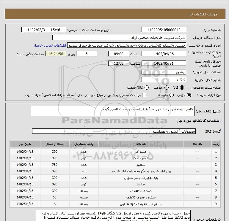Click the buyer notes text box
This screenshot has width=229, height=221.
(x=113, y=216)
